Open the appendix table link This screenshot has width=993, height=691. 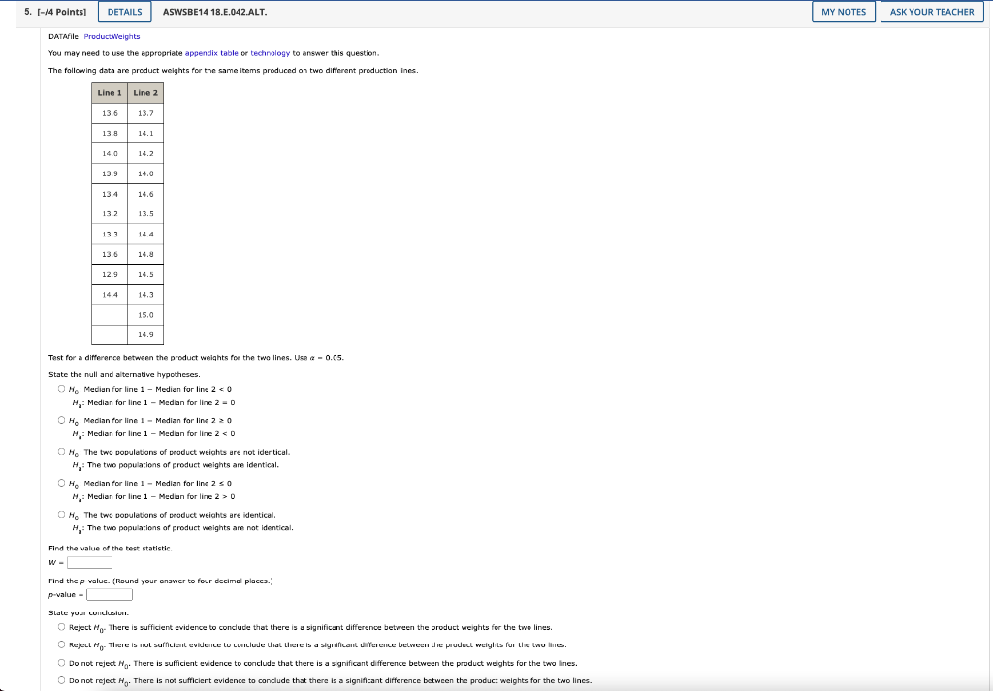(211, 53)
